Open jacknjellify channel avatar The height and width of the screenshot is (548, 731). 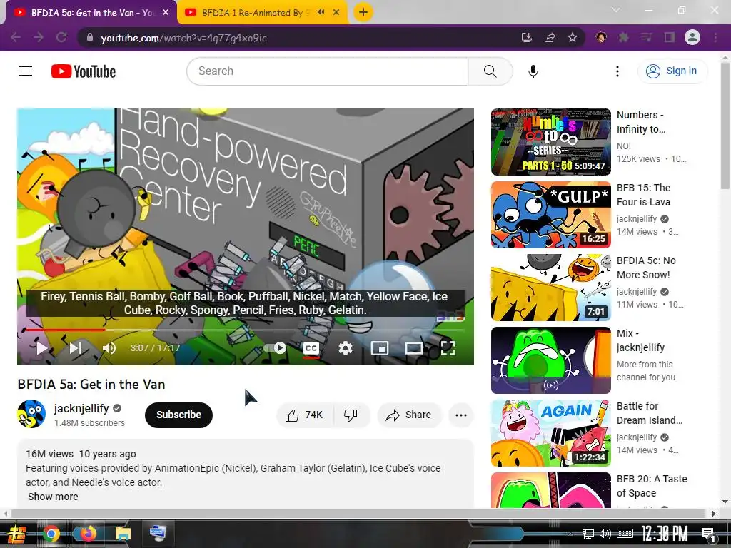[31, 414]
